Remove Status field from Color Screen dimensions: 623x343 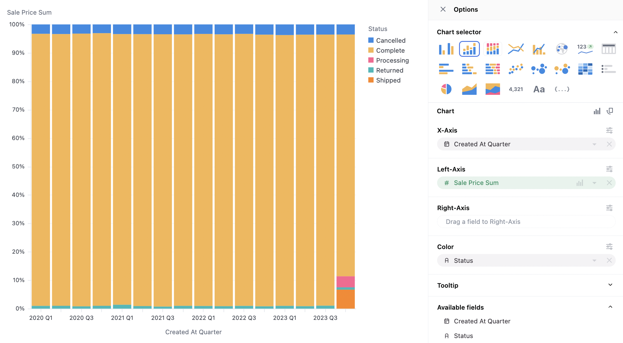[609, 260]
